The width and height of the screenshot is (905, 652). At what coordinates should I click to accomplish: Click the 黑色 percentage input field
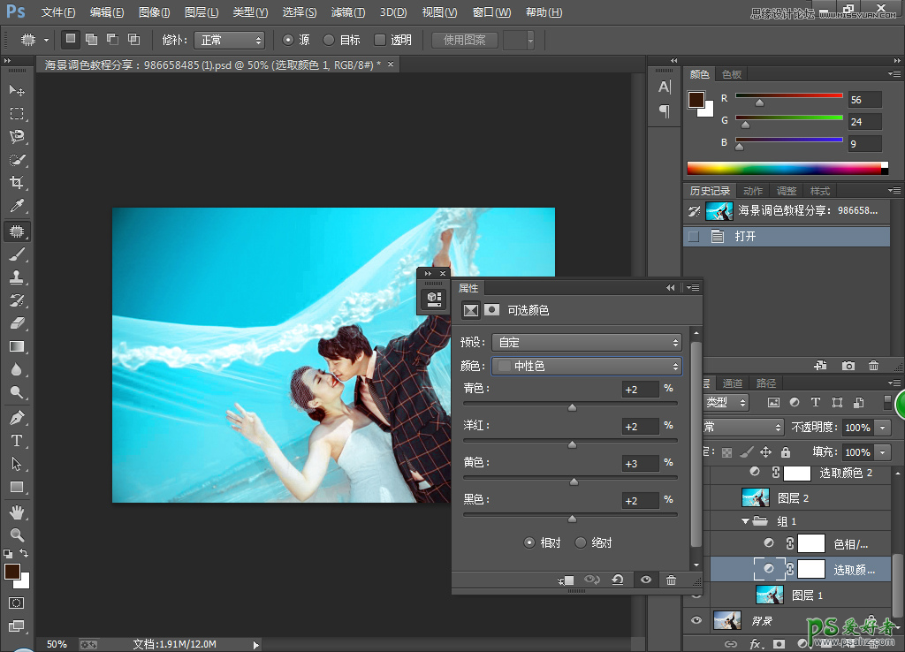pyautogui.click(x=641, y=501)
